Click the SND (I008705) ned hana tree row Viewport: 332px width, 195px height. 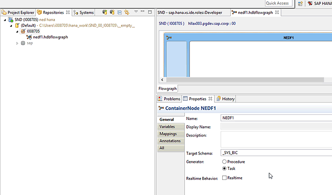pos(35,19)
